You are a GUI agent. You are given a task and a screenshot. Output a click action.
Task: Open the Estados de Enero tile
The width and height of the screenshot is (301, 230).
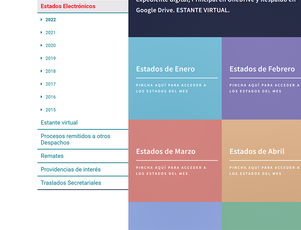click(175, 79)
